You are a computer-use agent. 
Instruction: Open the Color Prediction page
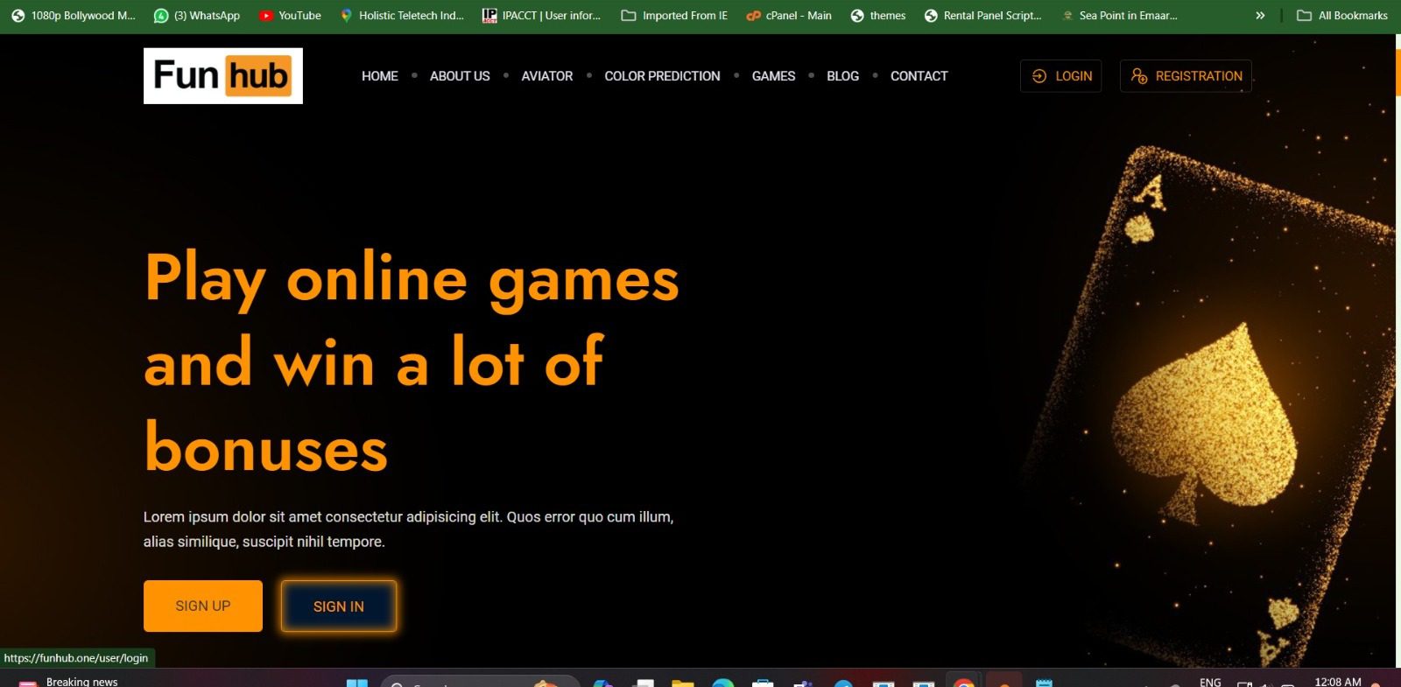pyautogui.click(x=662, y=76)
